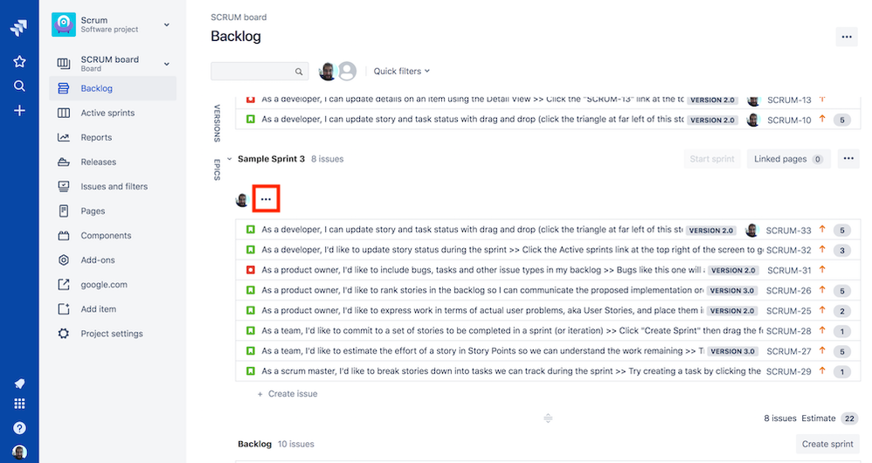This screenshot has height=463, width=872.
Task: Click the Linked pages button
Action: 788,159
